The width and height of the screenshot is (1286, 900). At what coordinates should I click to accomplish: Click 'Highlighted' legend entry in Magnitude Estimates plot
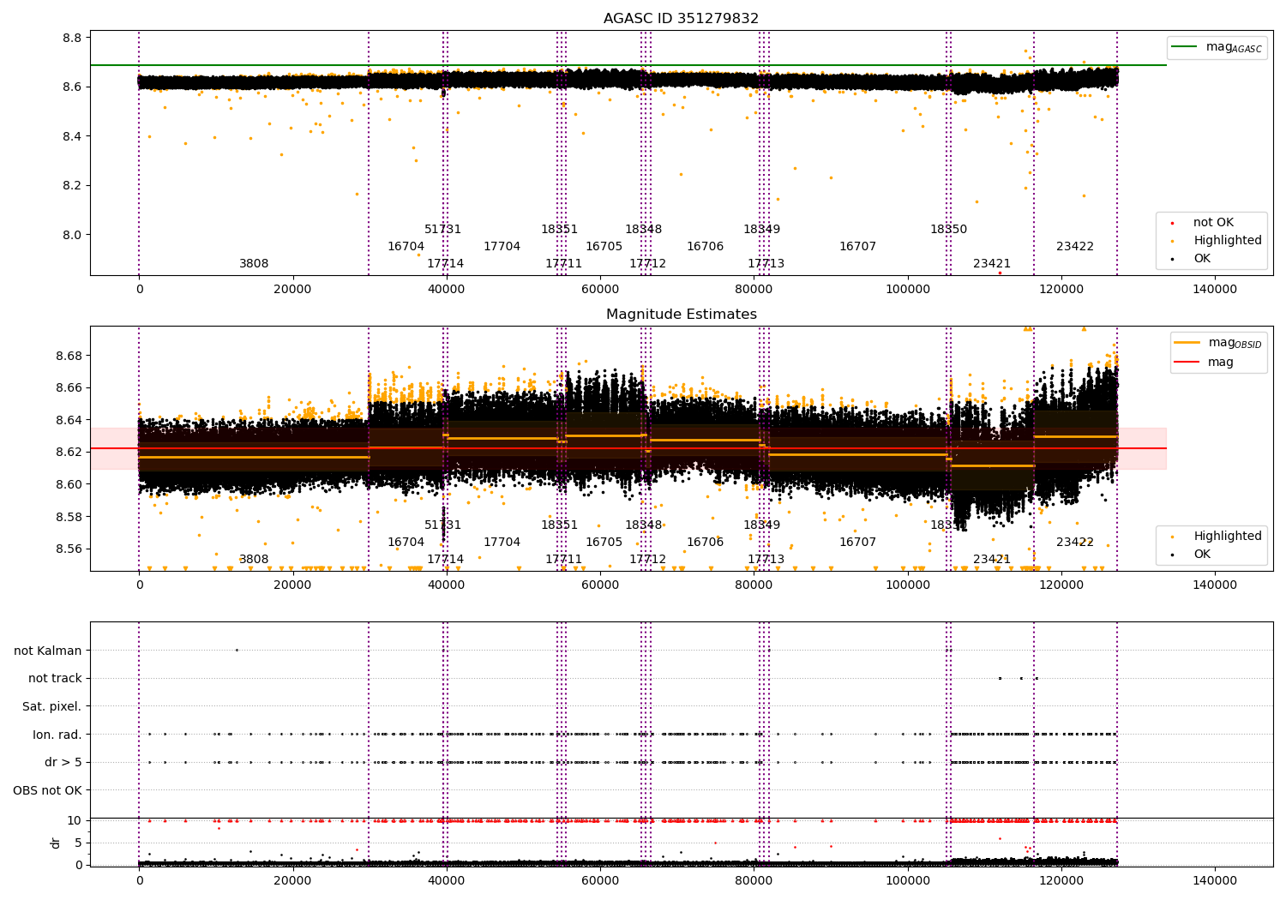pos(1227,537)
